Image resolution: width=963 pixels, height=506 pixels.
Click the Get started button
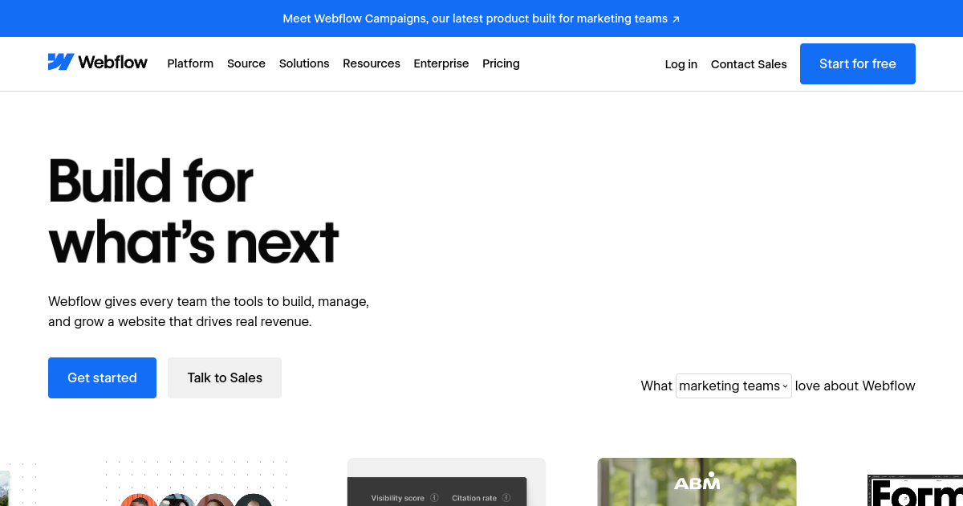tap(102, 377)
